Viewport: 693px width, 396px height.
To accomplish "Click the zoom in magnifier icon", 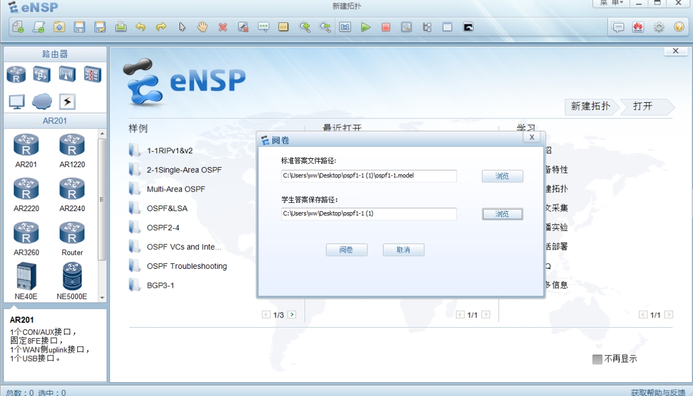I will (x=305, y=27).
